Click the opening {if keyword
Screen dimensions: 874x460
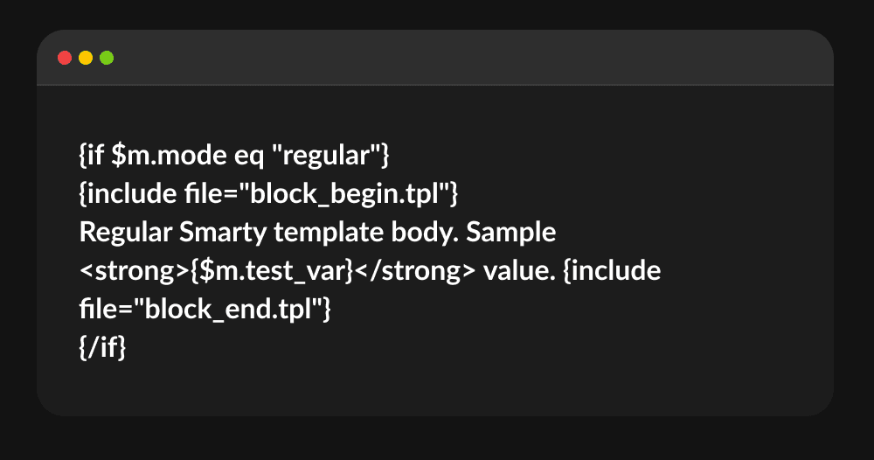(x=92, y=155)
